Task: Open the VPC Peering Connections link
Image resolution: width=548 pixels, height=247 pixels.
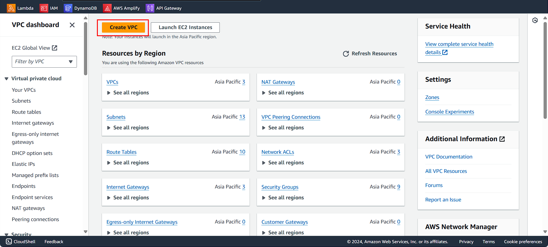Action: pos(291,117)
